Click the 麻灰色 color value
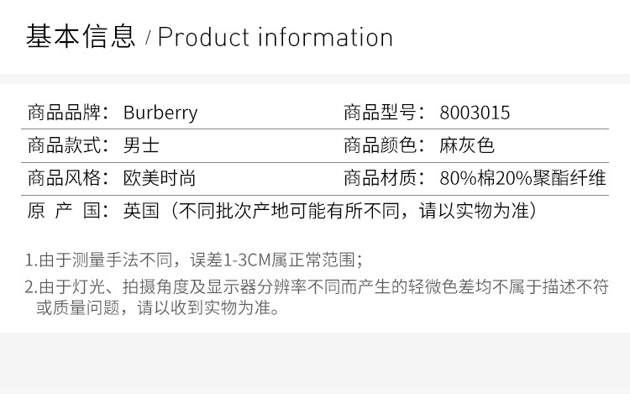 coord(467,145)
